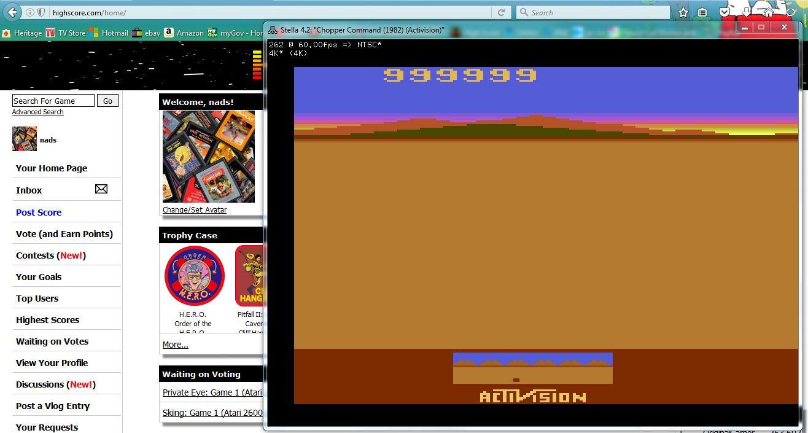Open the Amazon bookmark

[184, 33]
